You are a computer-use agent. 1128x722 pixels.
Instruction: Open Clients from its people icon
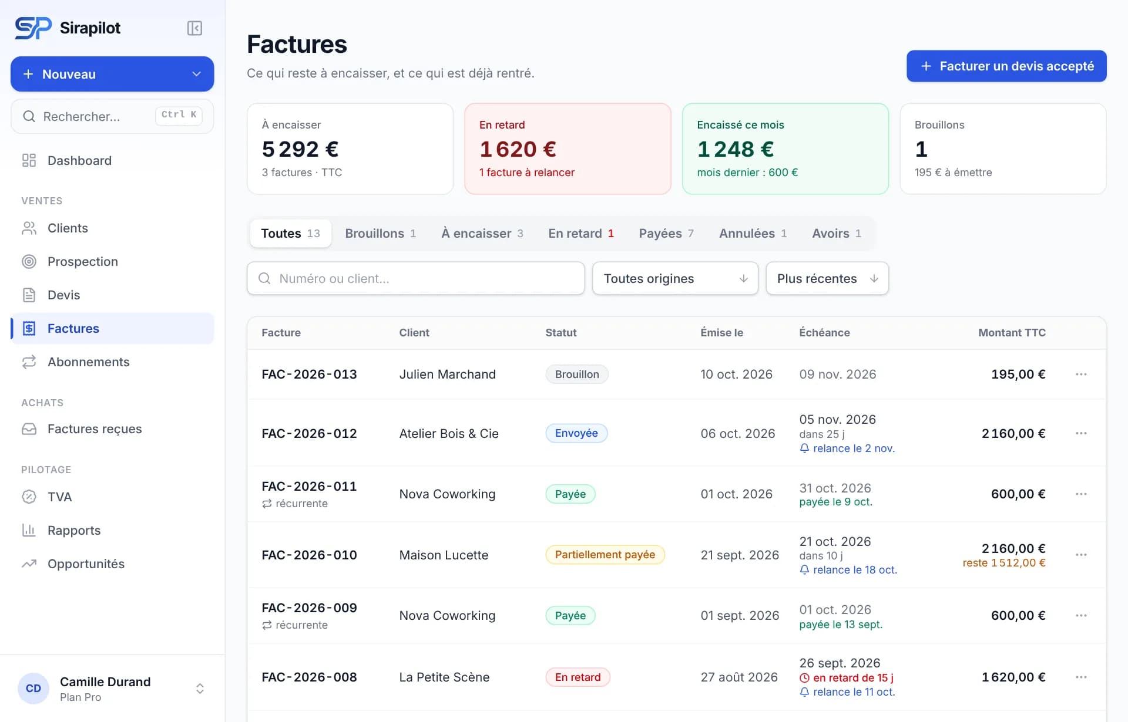[29, 228]
